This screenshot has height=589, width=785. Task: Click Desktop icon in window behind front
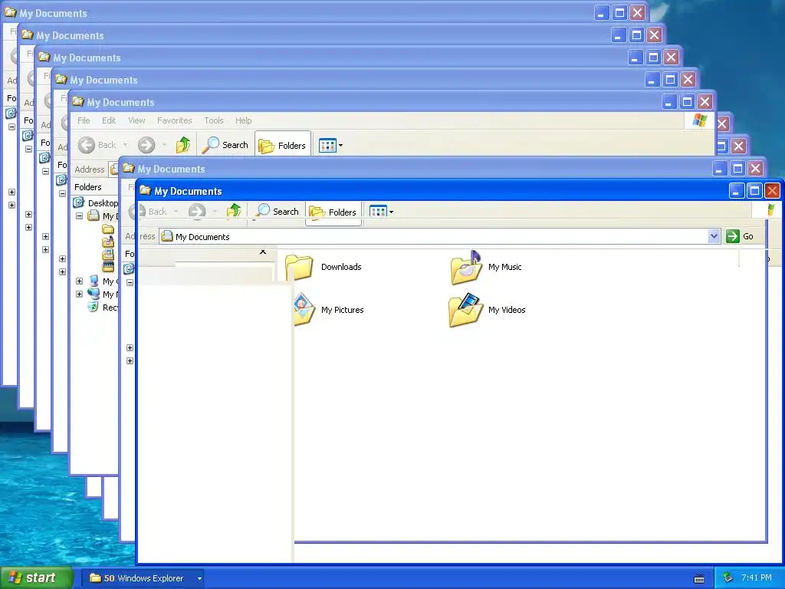128,269
